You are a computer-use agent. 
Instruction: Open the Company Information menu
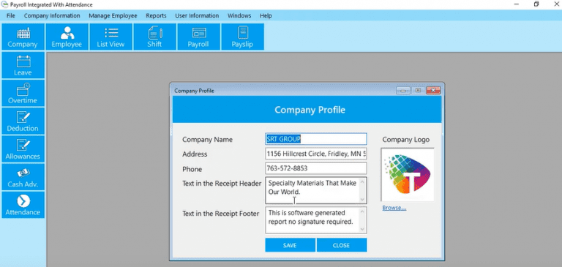tap(52, 16)
